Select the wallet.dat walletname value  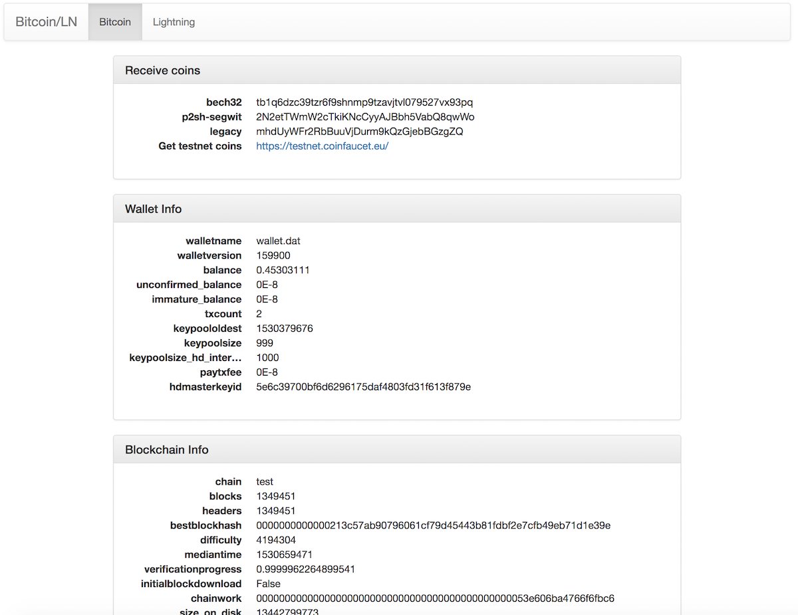click(x=275, y=241)
